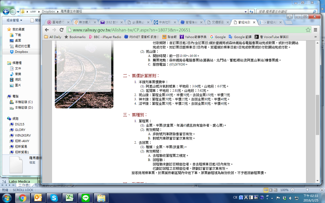Image resolution: width=325 pixels, height=203 pixels.
Task: Open 最近的位置 in sidebar
Action: coord(20,46)
